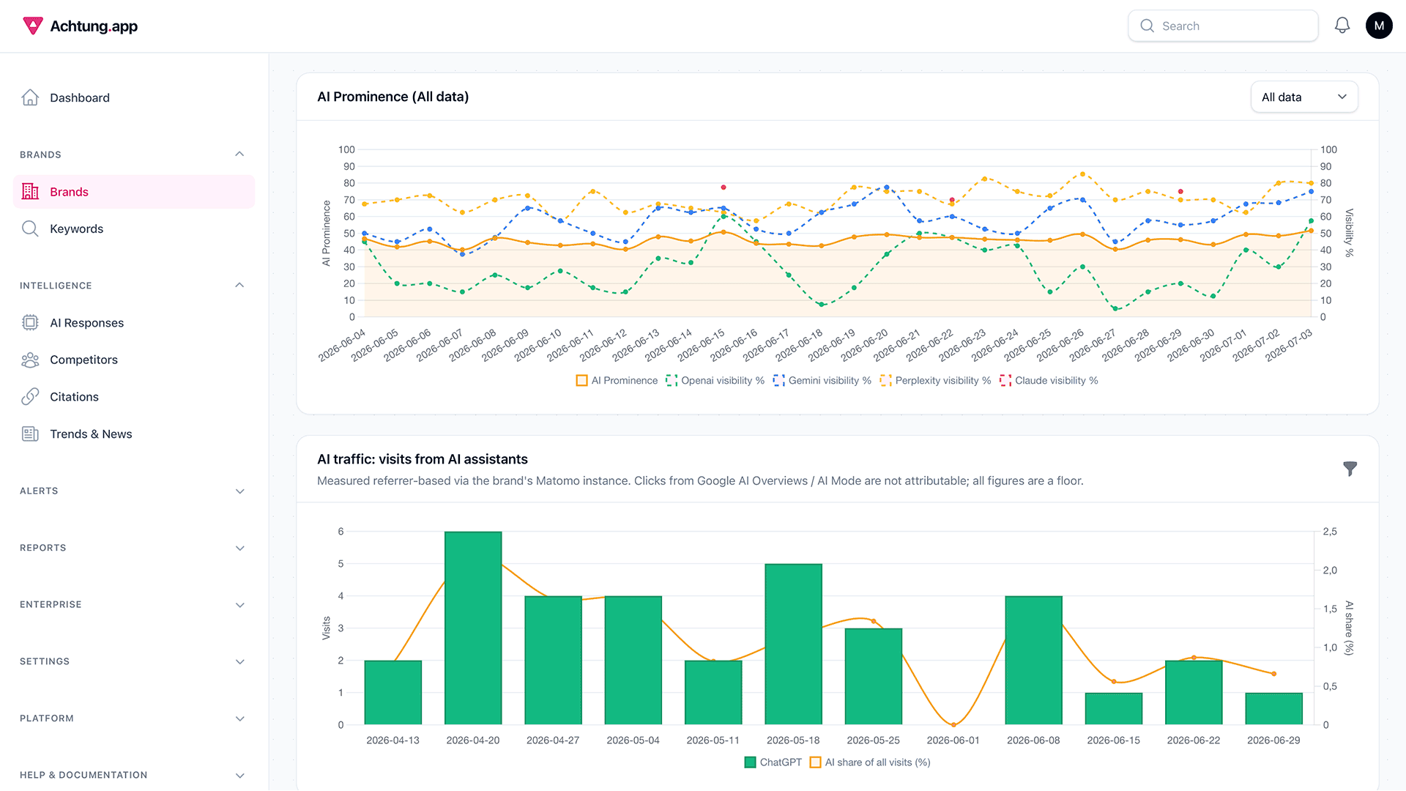This screenshot has width=1406, height=791.
Task: Select Brands menu item
Action: pyautogui.click(x=134, y=192)
